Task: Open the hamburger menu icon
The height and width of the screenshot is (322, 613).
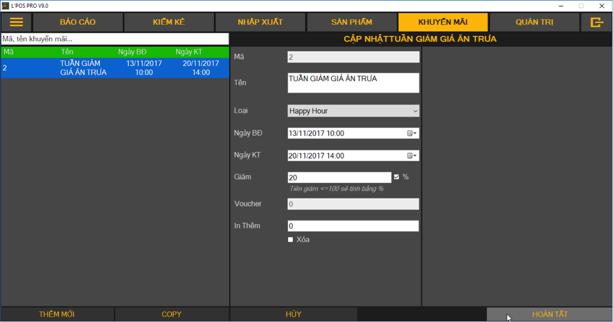Action: [16, 22]
